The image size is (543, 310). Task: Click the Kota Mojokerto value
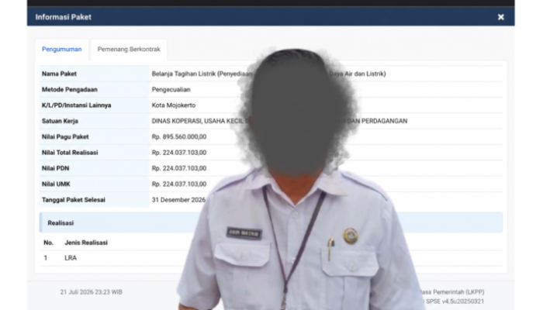click(x=174, y=105)
